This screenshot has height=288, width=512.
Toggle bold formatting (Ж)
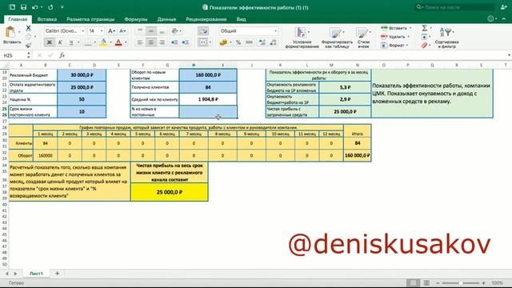click(50, 42)
